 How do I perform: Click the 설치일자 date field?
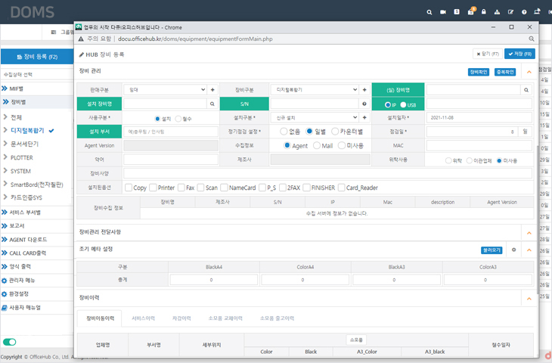coord(479,117)
